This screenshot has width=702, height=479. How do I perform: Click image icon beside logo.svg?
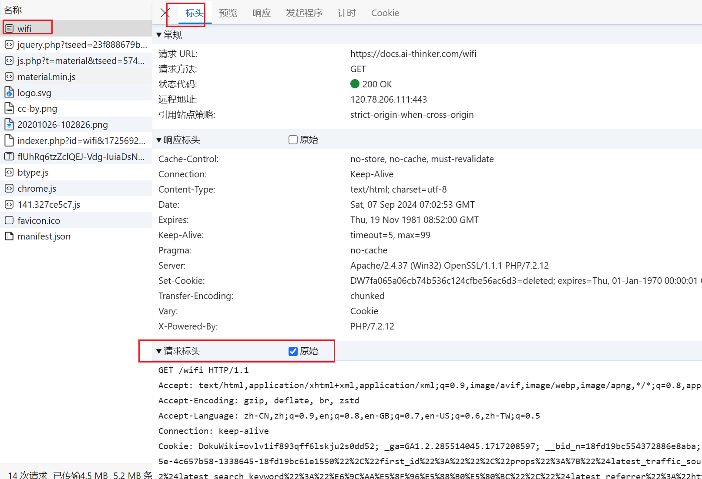click(x=9, y=93)
